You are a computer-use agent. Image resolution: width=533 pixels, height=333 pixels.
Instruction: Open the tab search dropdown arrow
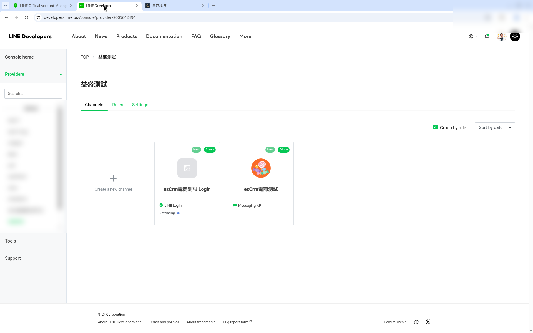[x=5, y=6]
